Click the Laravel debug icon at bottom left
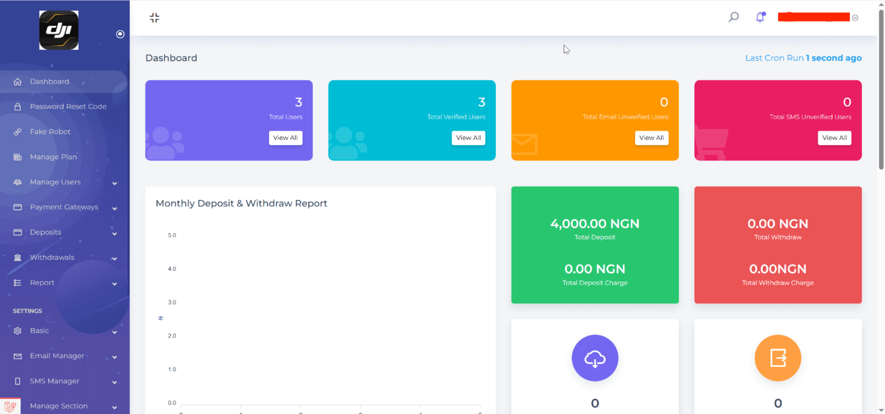 [10, 406]
